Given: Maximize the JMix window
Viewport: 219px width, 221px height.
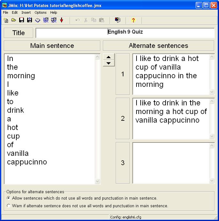Looking at the screenshot, I should tap(206, 5).
